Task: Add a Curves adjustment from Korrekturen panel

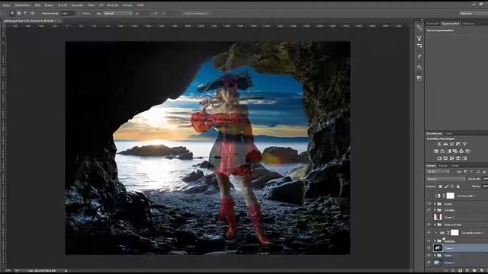Action: (x=452, y=144)
